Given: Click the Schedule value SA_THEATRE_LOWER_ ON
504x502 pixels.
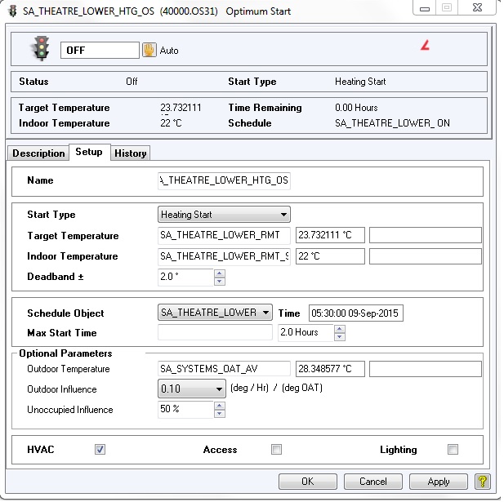Looking at the screenshot, I should [x=392, y=123].
